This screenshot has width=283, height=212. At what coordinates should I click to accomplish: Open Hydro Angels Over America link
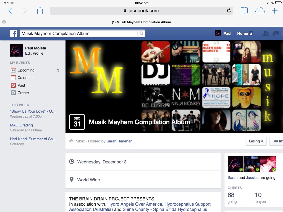(x=135, y=204)
